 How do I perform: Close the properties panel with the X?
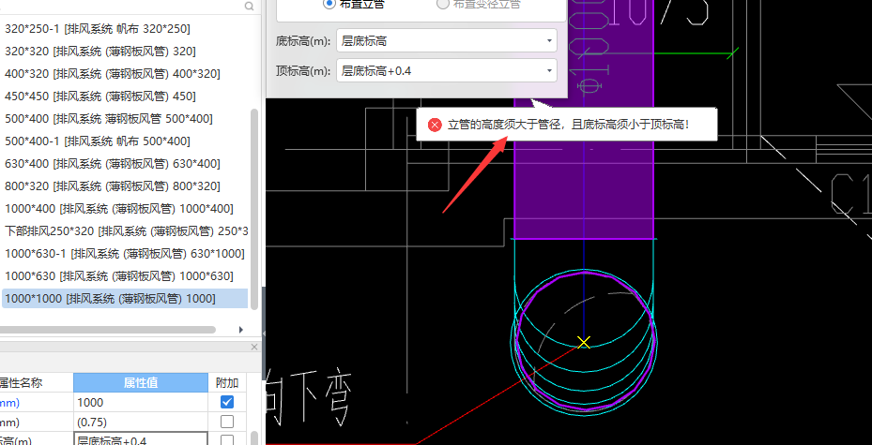(x=254, y=347)
